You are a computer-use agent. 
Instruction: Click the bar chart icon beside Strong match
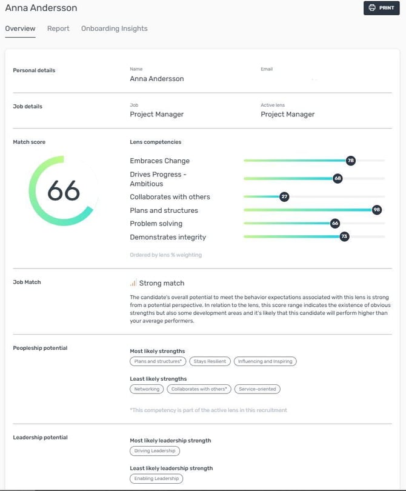[x=135, y=282]
